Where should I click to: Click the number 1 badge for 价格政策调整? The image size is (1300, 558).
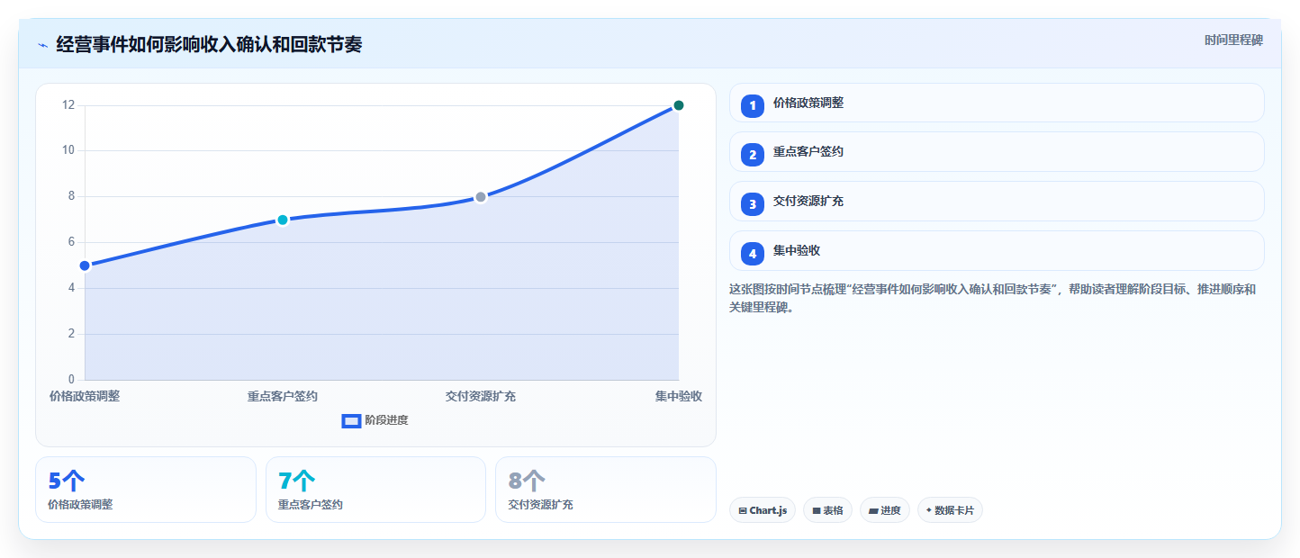753,105
